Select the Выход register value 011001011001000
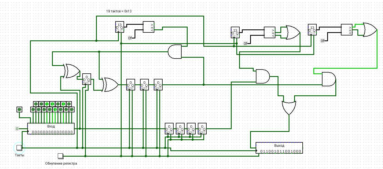Viewport: 383px width, 169px height. (x=281, y=151)
